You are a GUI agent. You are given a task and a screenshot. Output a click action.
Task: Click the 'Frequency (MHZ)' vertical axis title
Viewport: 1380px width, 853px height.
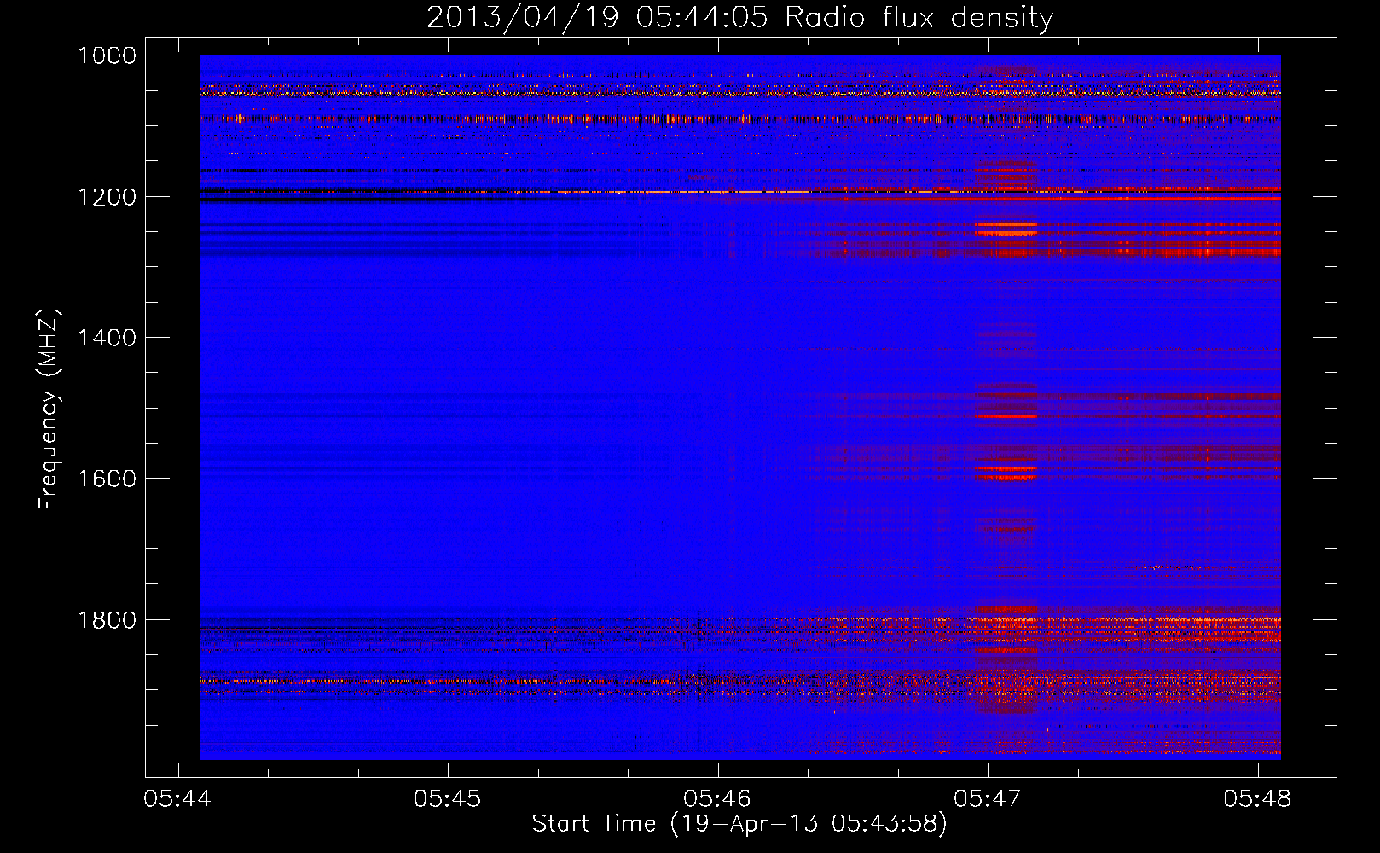pos(49,409)
